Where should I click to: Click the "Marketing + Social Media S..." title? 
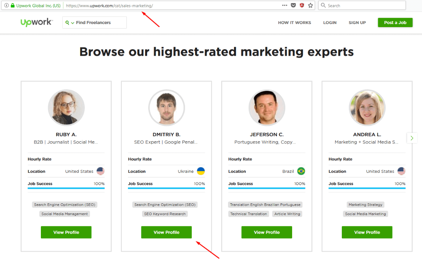coord(367,142)
